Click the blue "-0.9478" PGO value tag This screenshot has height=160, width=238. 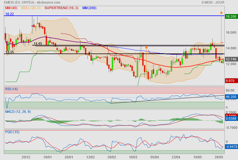tap(231, 147)
